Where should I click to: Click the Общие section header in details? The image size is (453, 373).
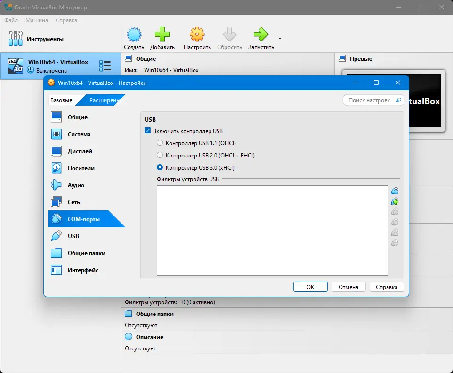146,59
